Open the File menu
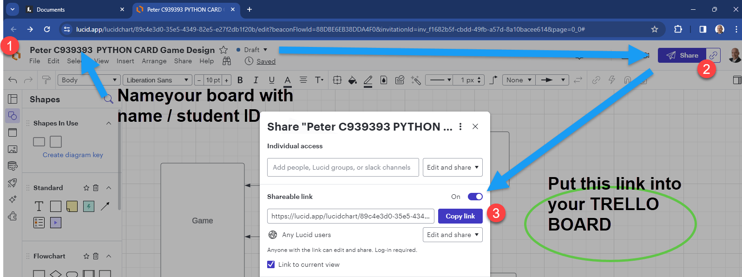The image size is (742, 277). (x=34, y=61)
